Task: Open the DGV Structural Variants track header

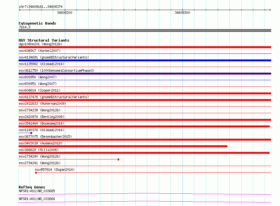Action: (44, 40)
